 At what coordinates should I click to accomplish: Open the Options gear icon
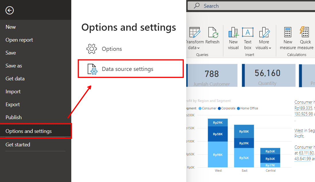tap(92, 49)
